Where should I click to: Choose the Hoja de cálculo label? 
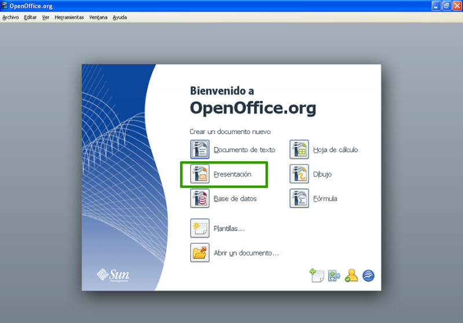[336, 150]
